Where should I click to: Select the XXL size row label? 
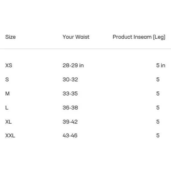10,136
